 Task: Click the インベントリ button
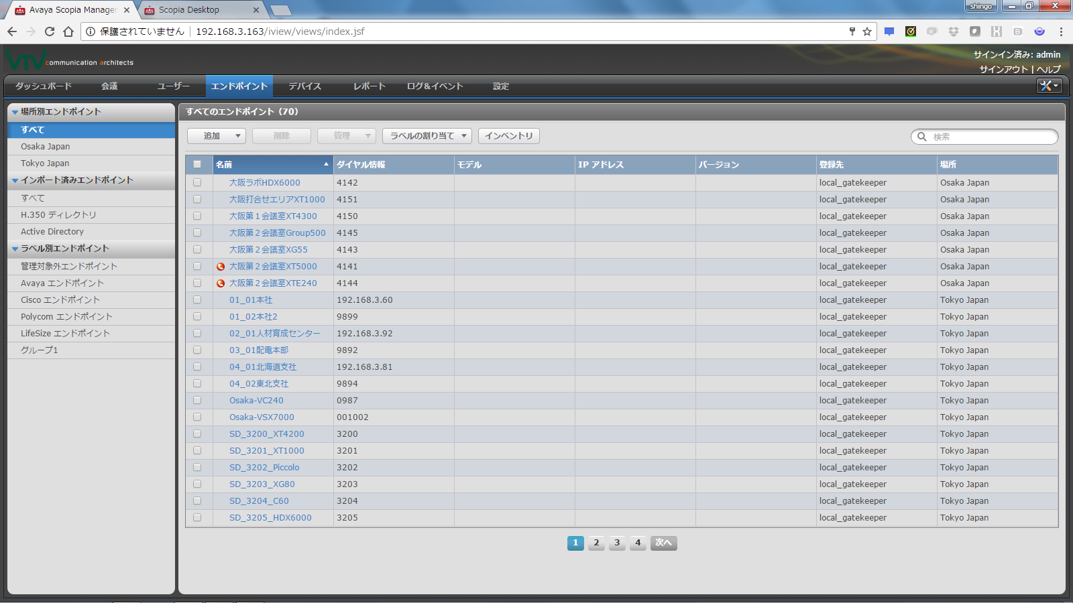(x=509, y=136)
